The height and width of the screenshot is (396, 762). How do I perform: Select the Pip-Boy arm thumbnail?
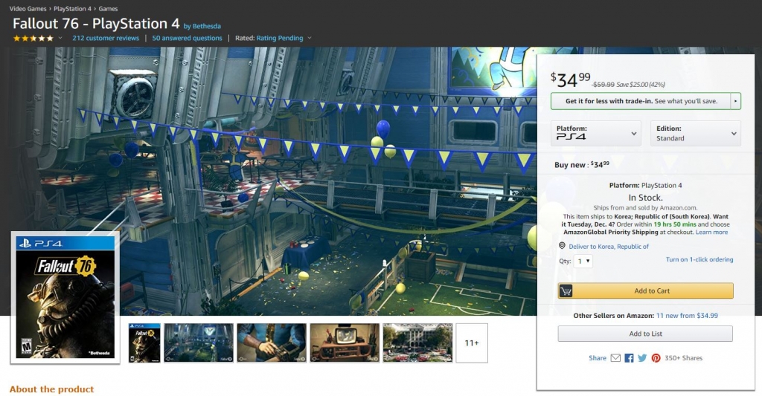272,343
